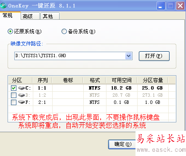
Task: Expand the image file path dropdown arrow
Action: click(x=128, y=56)
